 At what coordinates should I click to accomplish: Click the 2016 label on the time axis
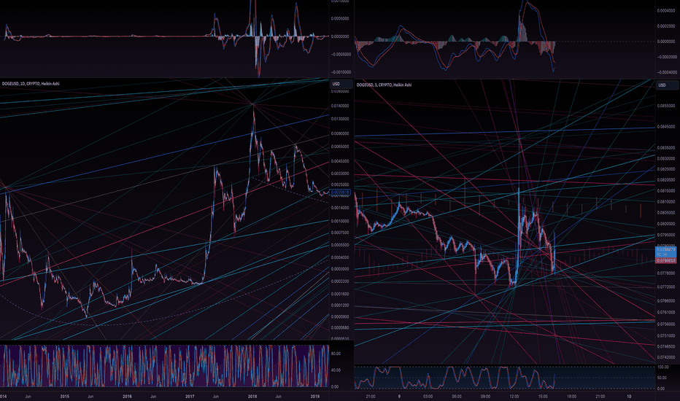[127, 396]
